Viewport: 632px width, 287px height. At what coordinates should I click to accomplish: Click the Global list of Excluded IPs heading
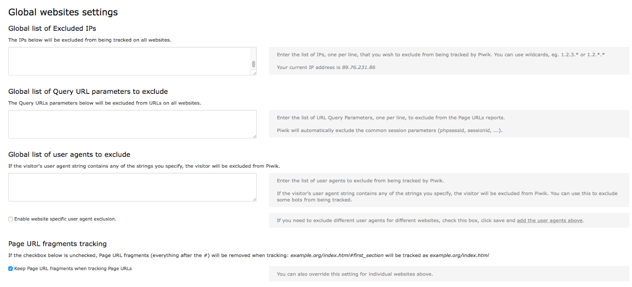[52, 28]
